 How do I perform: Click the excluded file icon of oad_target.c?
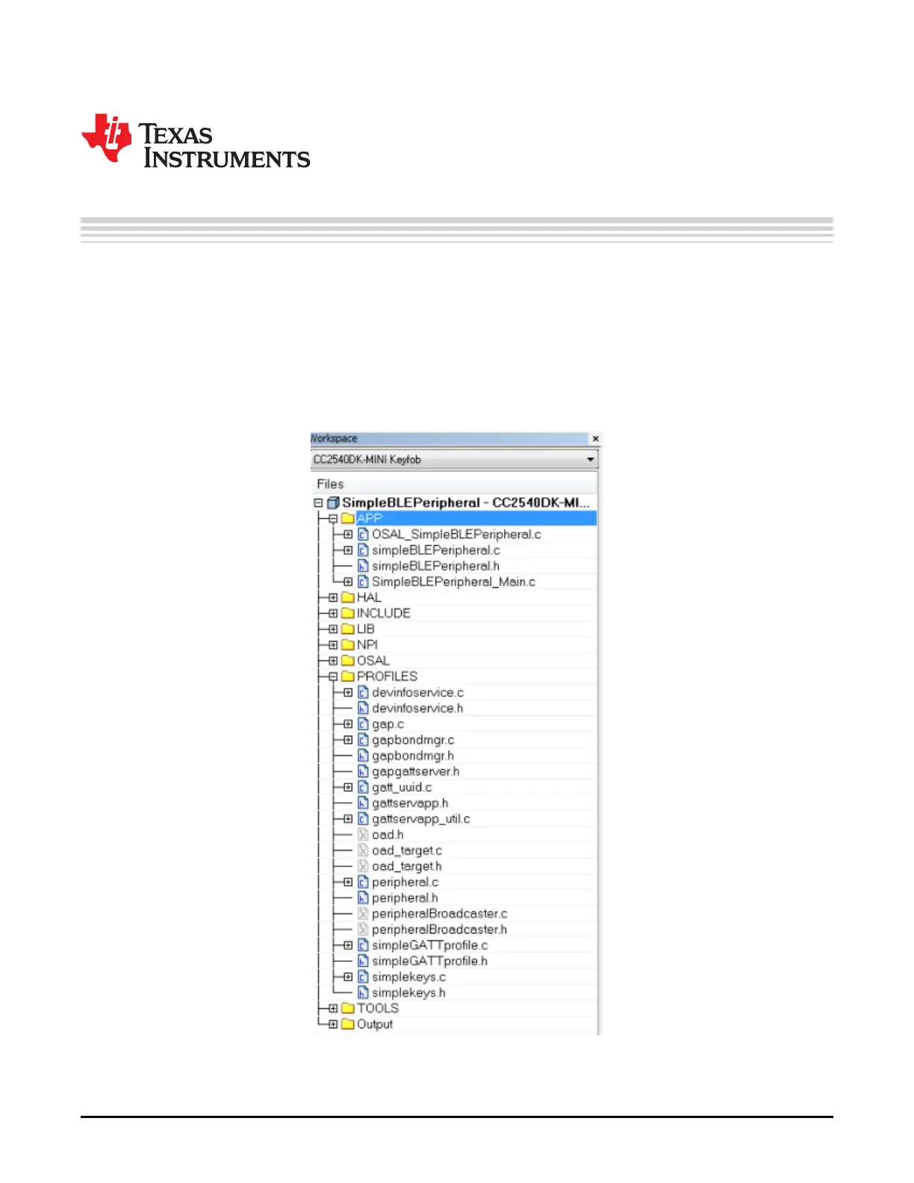(363, 850)
